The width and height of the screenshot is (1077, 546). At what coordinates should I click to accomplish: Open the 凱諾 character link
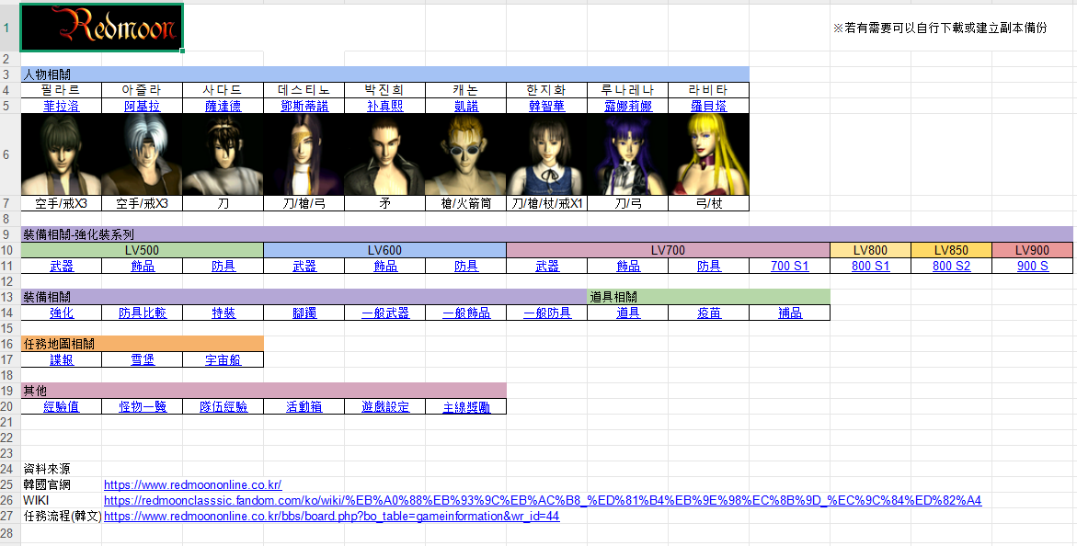point(465,107)
